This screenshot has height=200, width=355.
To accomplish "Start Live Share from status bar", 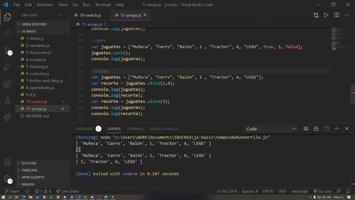I will [x=68, y=191].
